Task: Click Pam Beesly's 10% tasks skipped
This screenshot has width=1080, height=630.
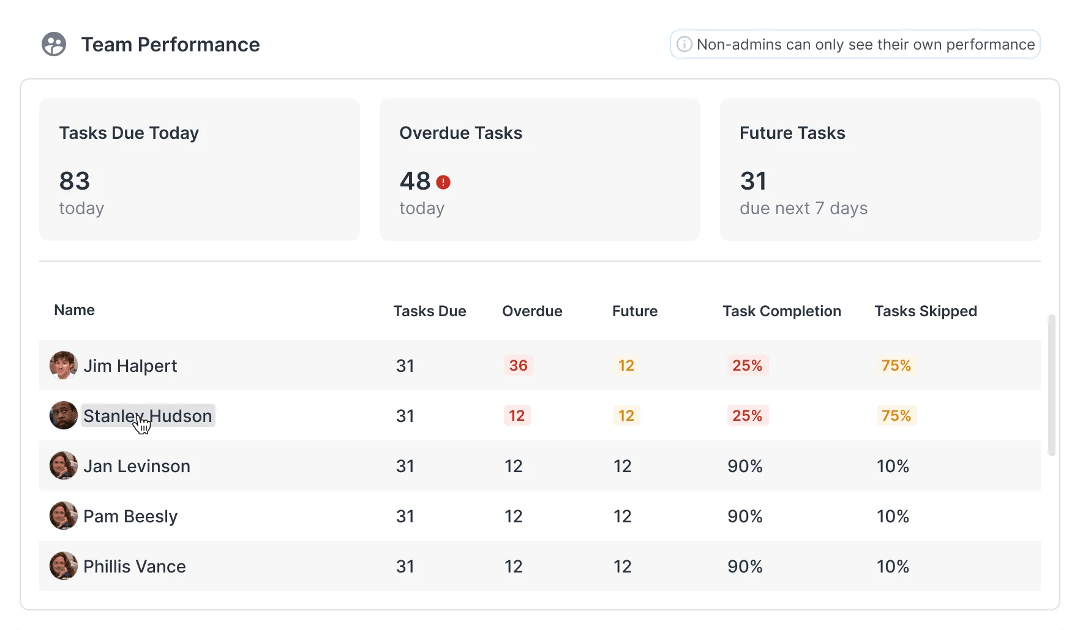Action: (x=893, y=516)
